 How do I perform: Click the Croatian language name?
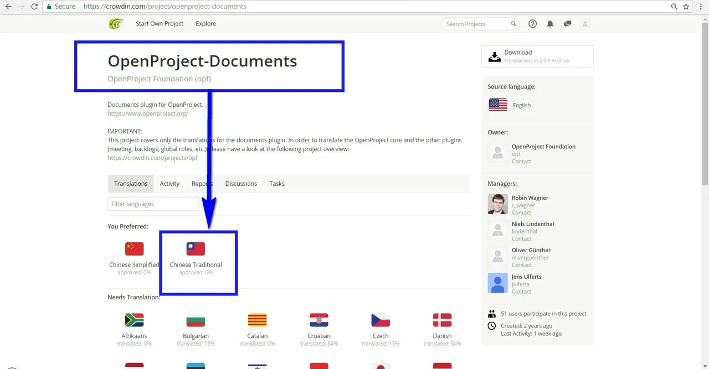click(319, 336)
